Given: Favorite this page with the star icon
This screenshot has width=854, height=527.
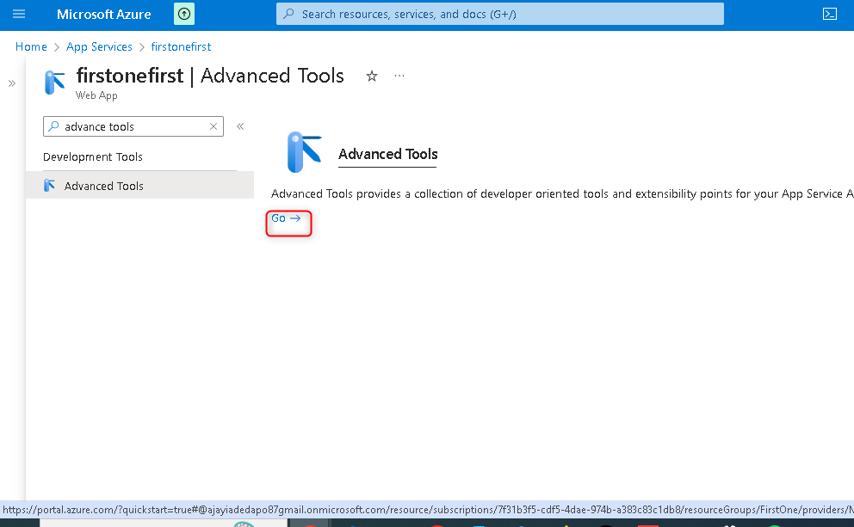Looking at the screenshot, I should 371,77.
